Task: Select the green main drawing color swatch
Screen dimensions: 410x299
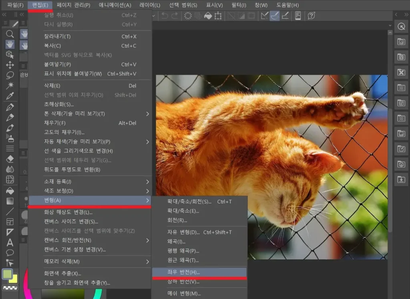Action: (x=7, y=274)
